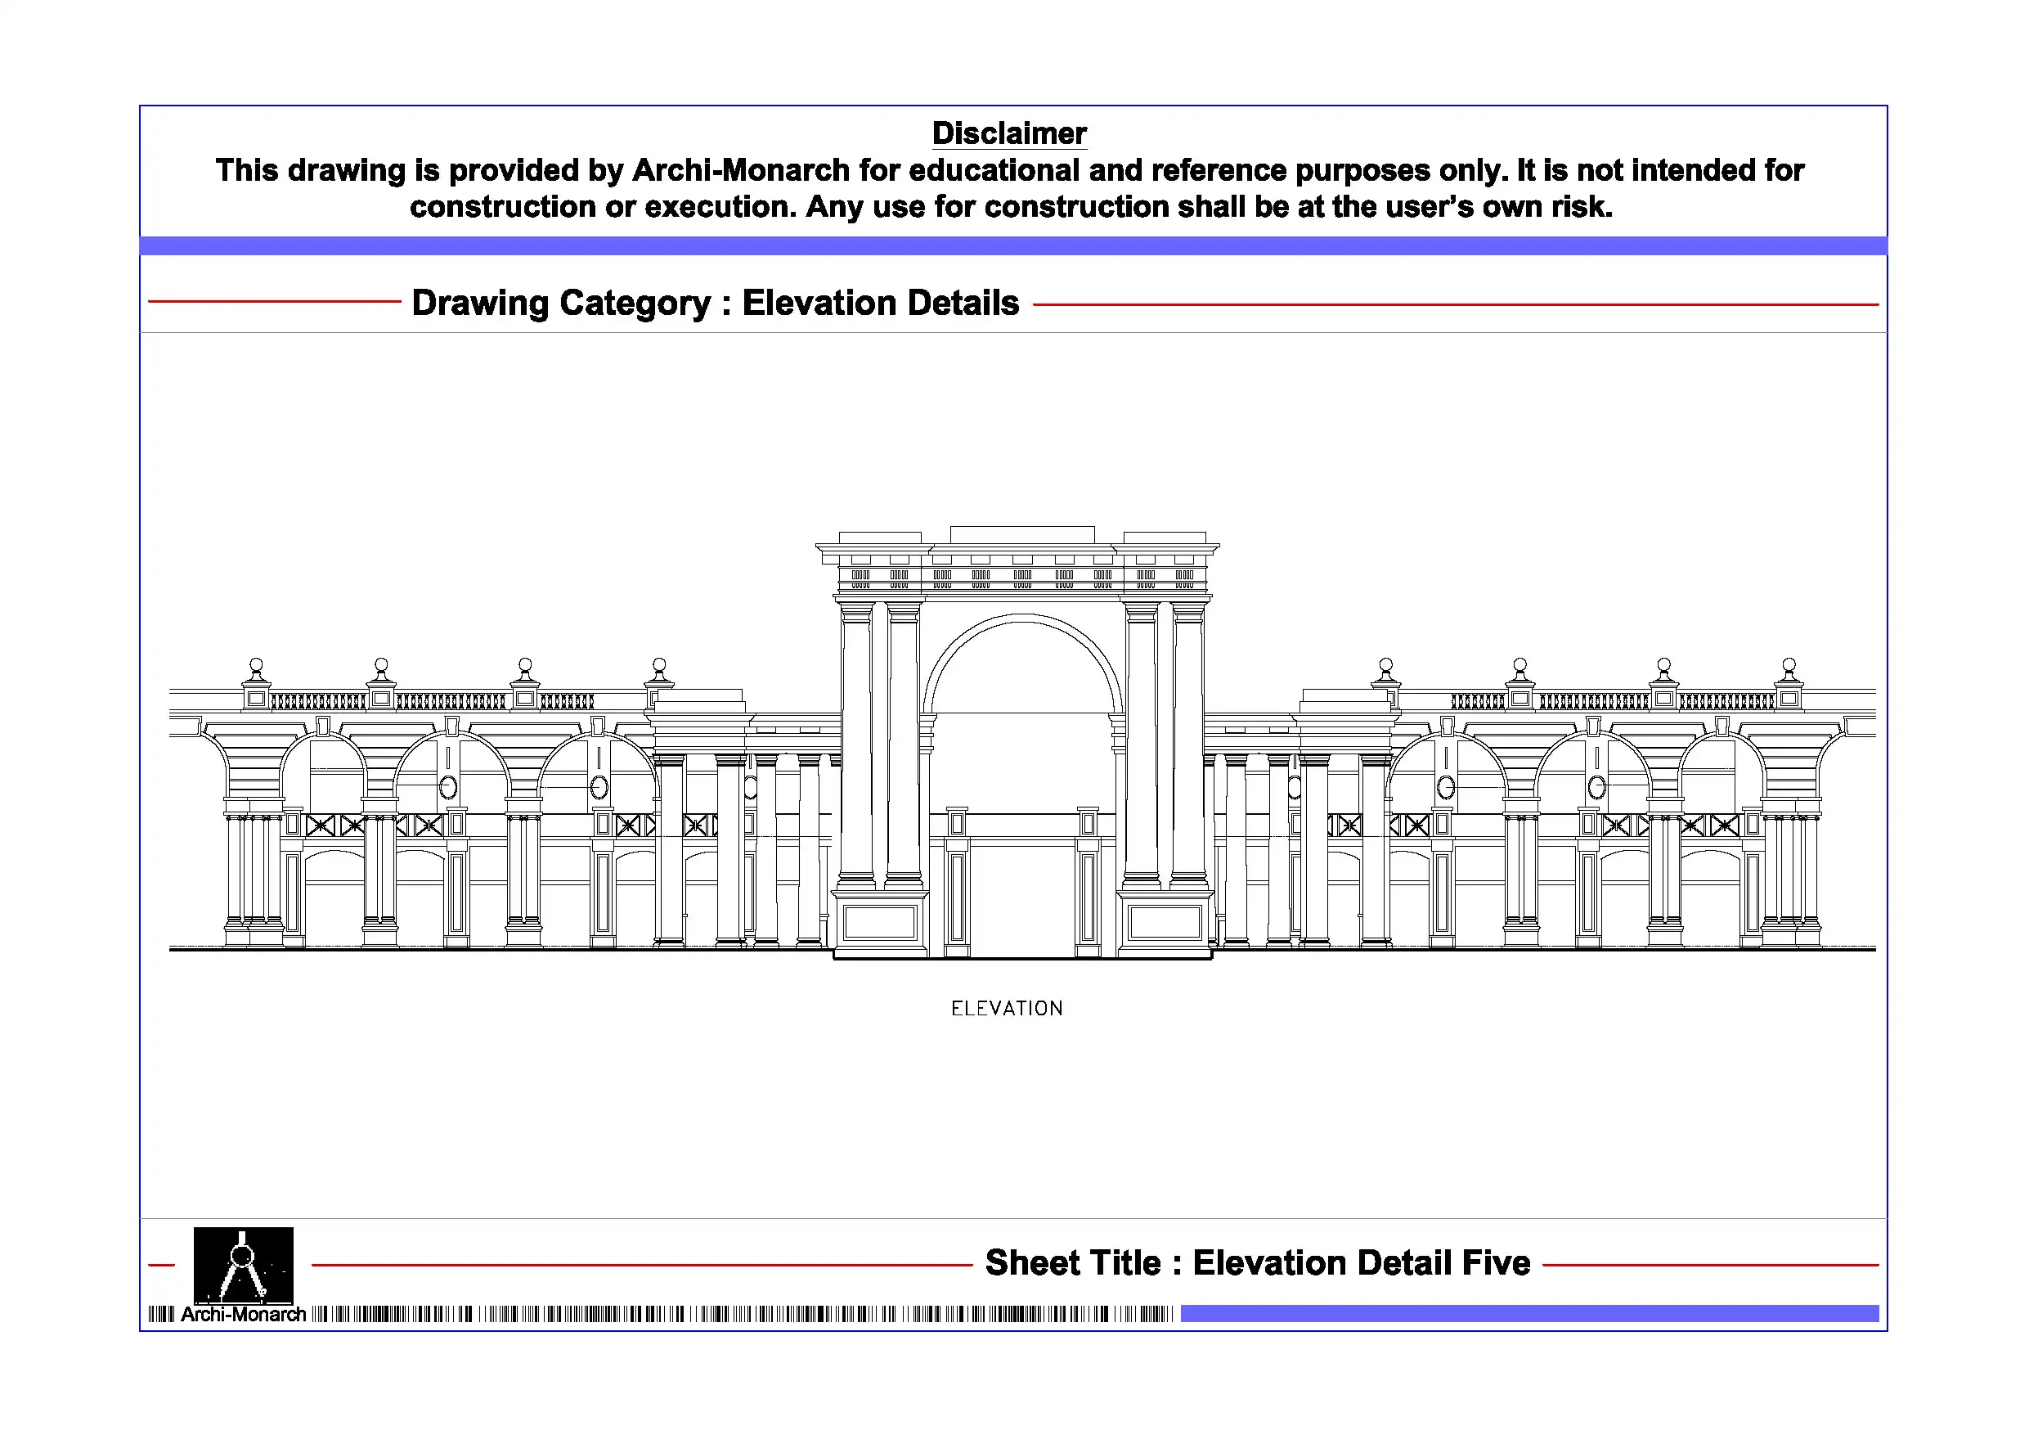Screen dimensions: 2029x1435
Task: Open the Drawing Category : Elevation Details heading
Action: point(716,304)
